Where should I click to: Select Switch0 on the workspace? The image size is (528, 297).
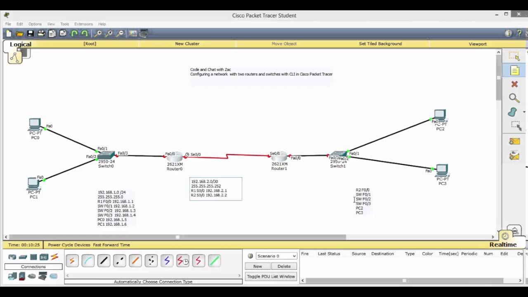point(106,156)
